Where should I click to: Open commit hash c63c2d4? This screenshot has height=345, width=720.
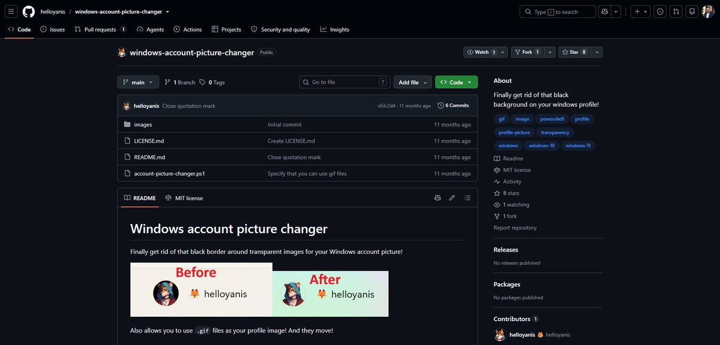[x=387, y=106]
